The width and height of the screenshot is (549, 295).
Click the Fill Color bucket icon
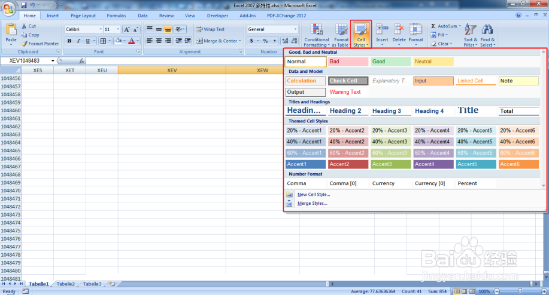coord(119,41)
